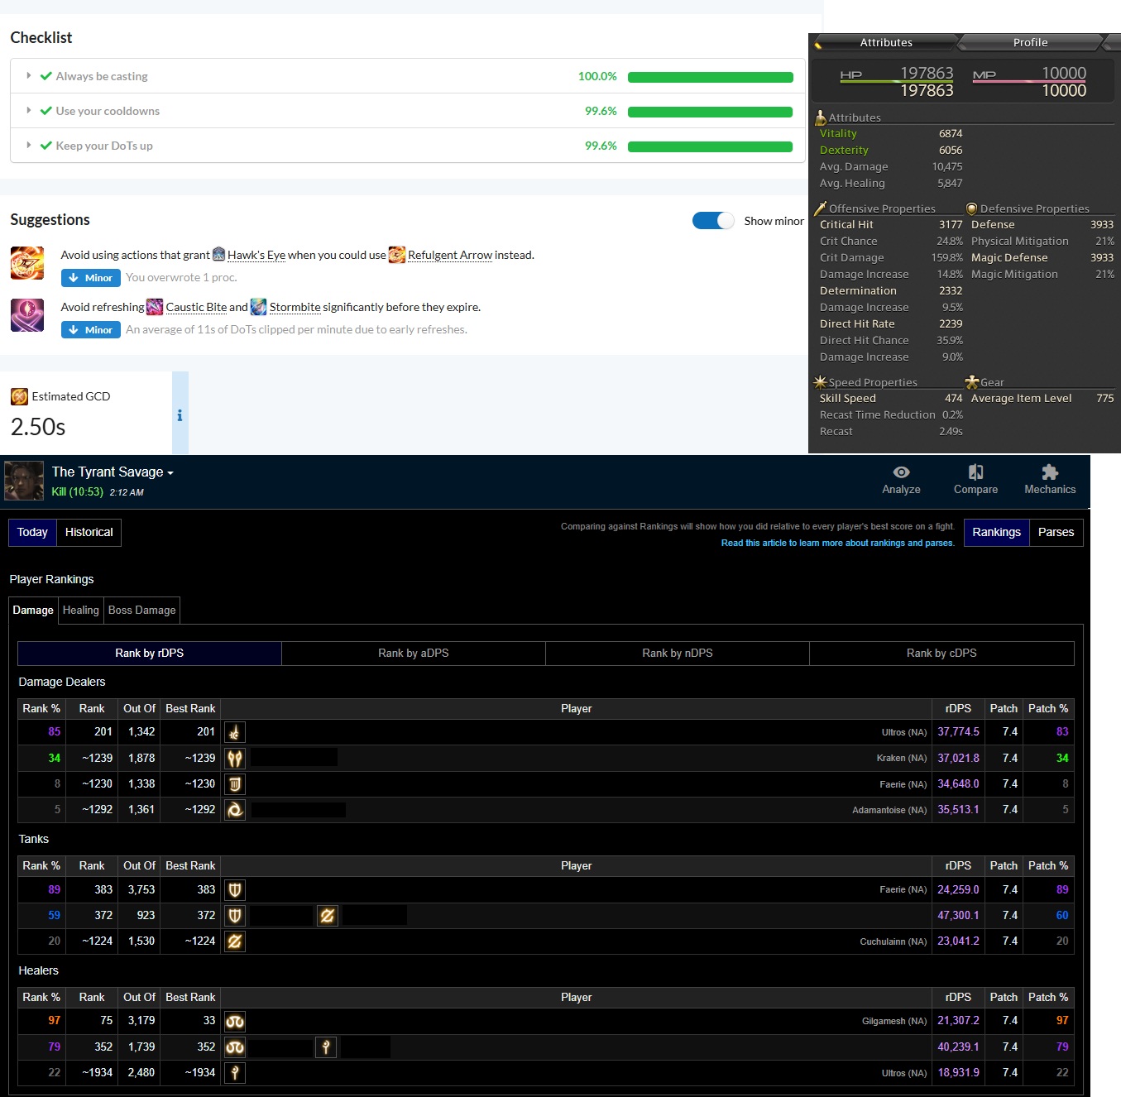
Task: Follow the Caustic Bite link
Action: coord(196,307)
